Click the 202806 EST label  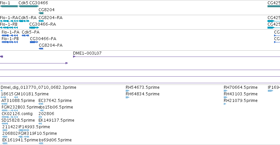(x=46, y=114)
